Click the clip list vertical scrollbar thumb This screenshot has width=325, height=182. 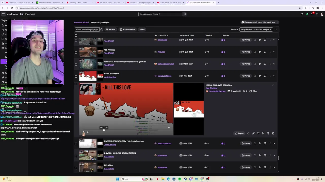click(278, 158)
